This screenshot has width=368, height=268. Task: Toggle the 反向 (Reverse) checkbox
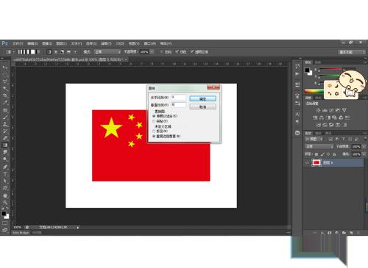pyautogui.click(x=162, y=52)
